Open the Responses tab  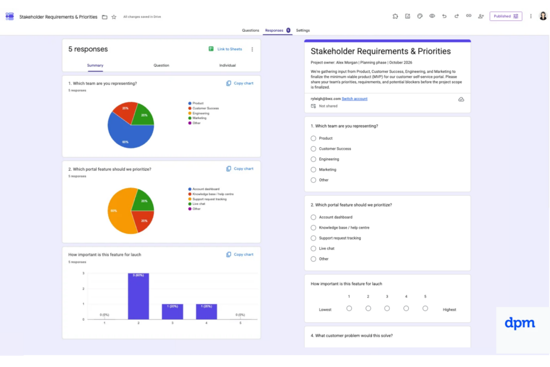click(x=277, y=31)
